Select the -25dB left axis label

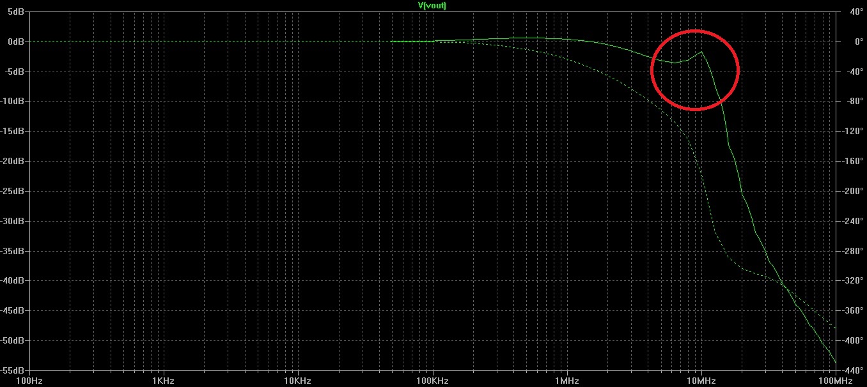point(13,191)
